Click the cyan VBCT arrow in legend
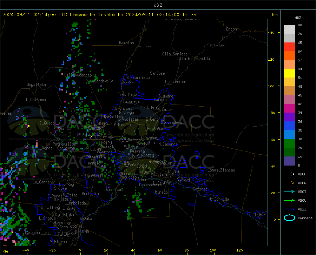 click(289, 192)
